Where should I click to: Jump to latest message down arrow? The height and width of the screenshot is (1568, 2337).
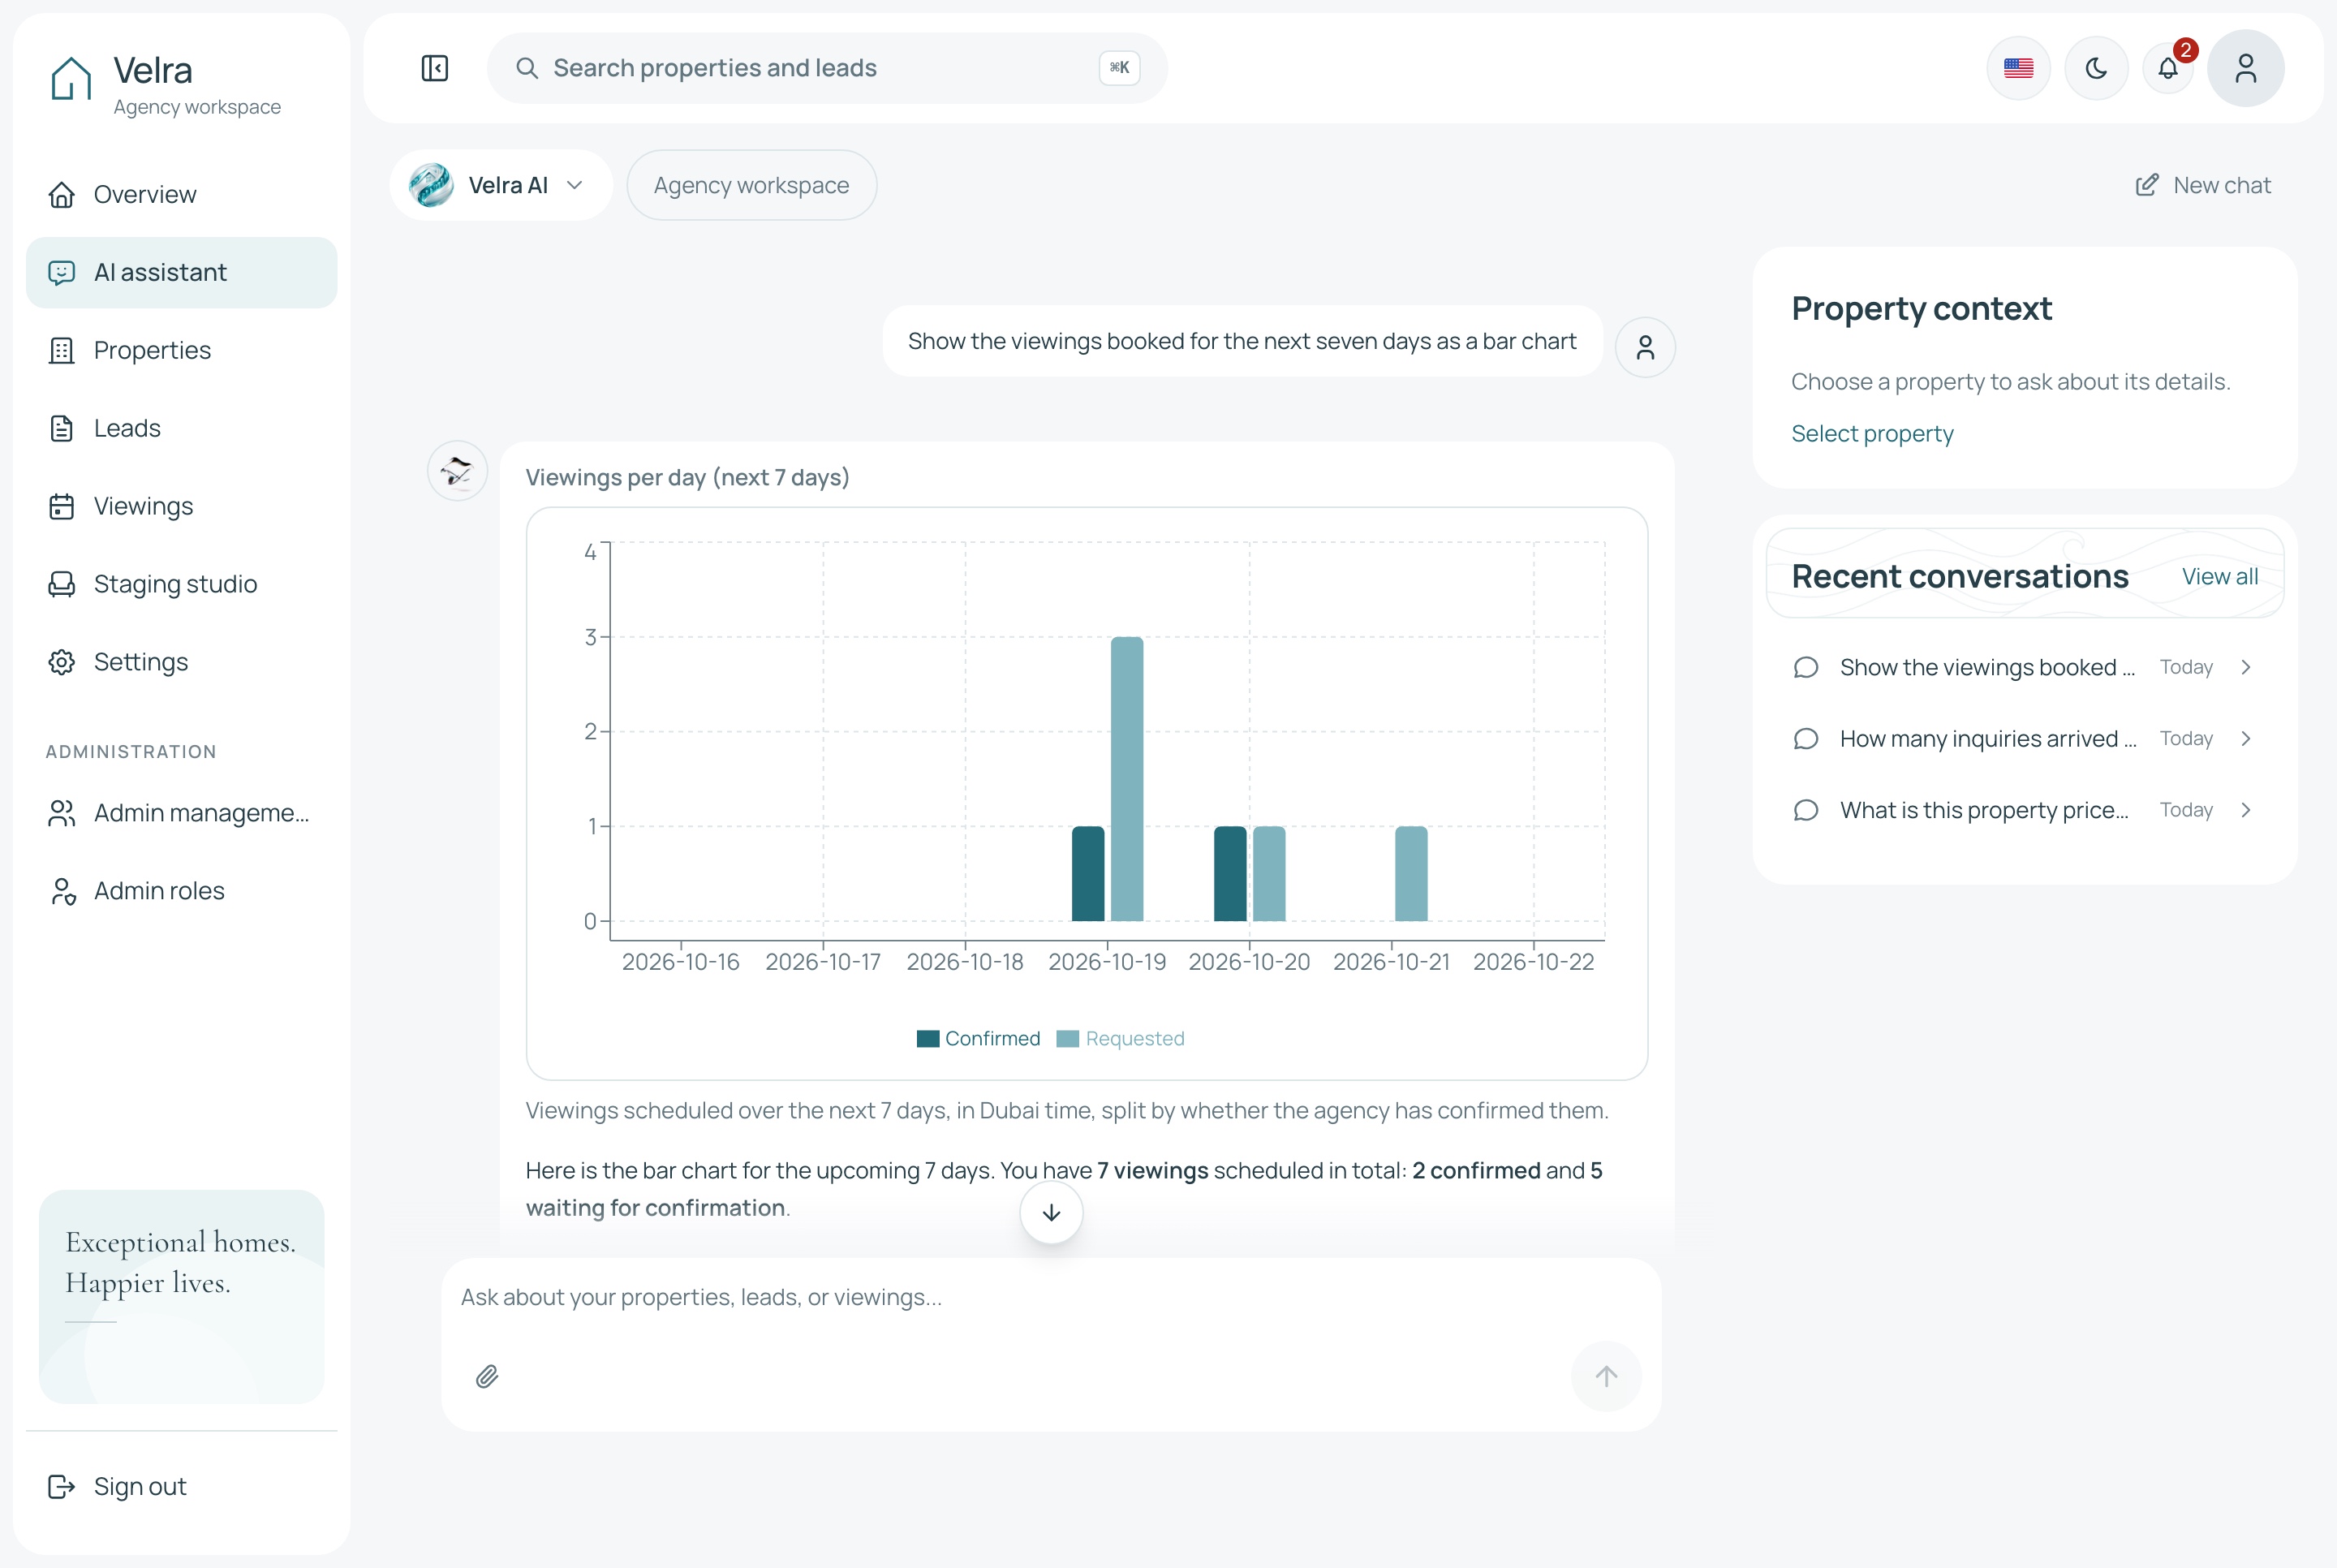tap(1051, 1213)
